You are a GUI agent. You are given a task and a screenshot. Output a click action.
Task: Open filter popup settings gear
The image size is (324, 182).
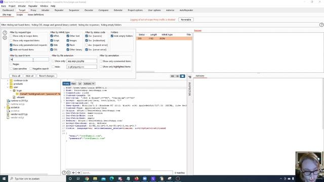tap(5, 37)
